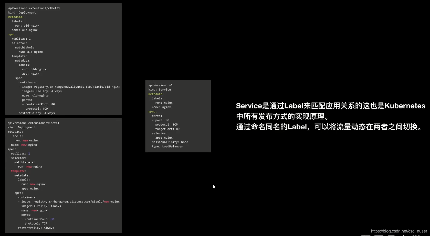Click the green 'metadata:' line in the old-nginx block

coord(16,17)
